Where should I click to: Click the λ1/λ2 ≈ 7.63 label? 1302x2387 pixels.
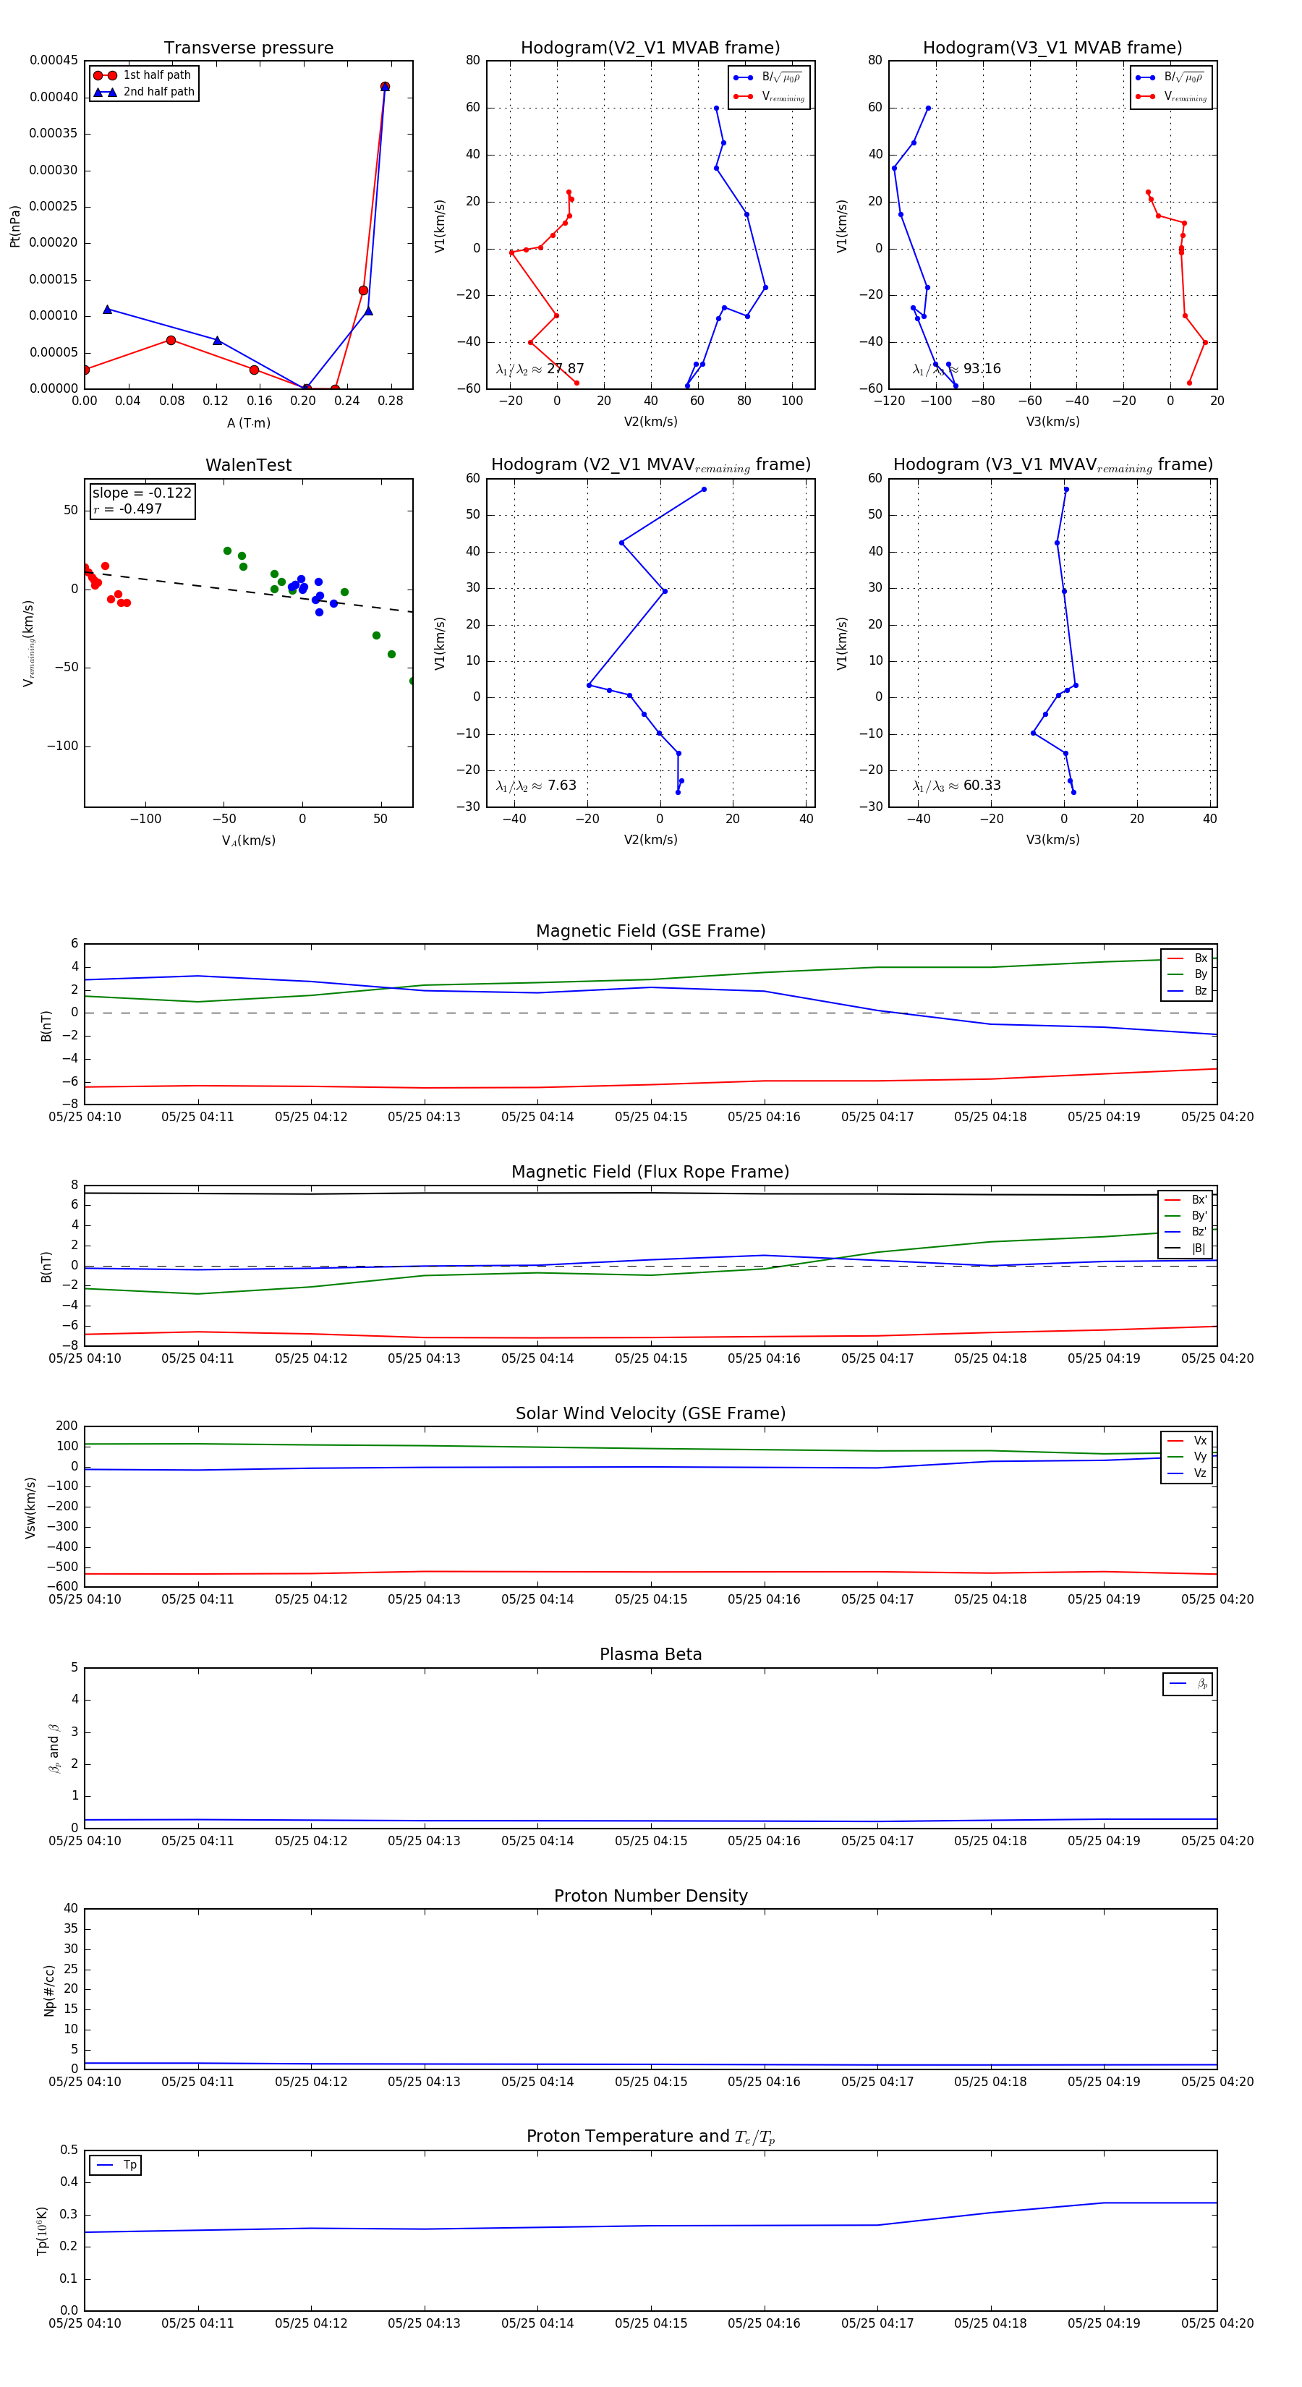click(x=535, y=786)
